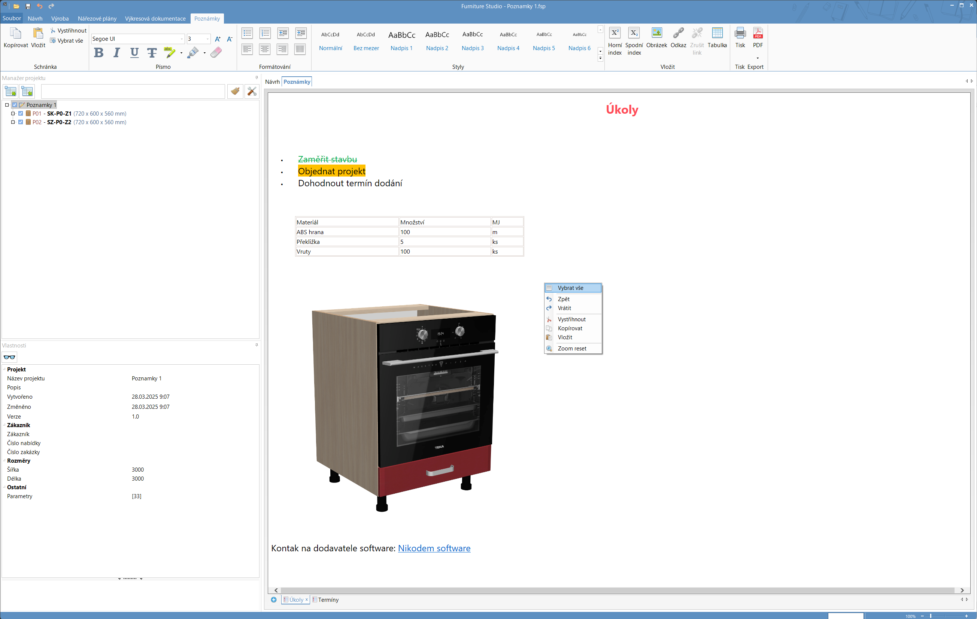Screen dimensions: 977x619
Task: Open the Soubor menu
Action: coord(12,18)
